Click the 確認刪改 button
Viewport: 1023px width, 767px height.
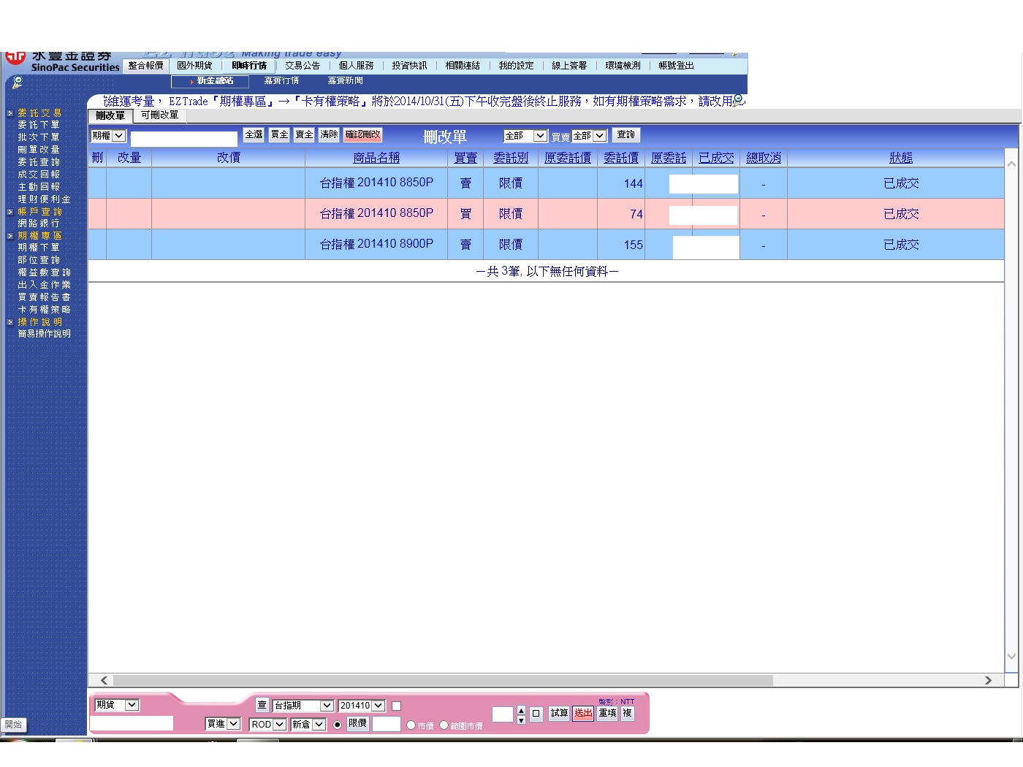click(362, 135)
